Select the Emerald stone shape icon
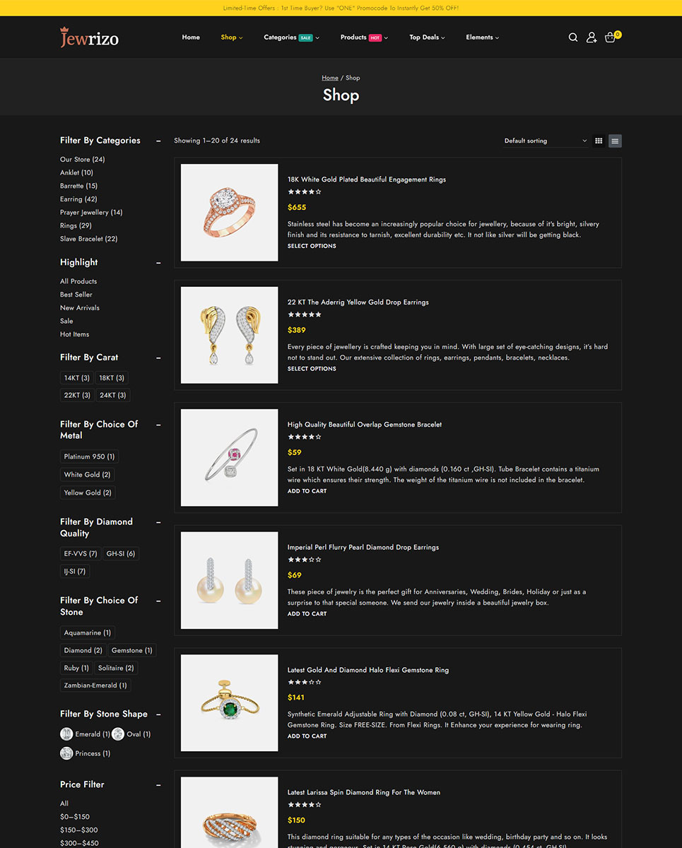682x848 pixels. [66, 734]
